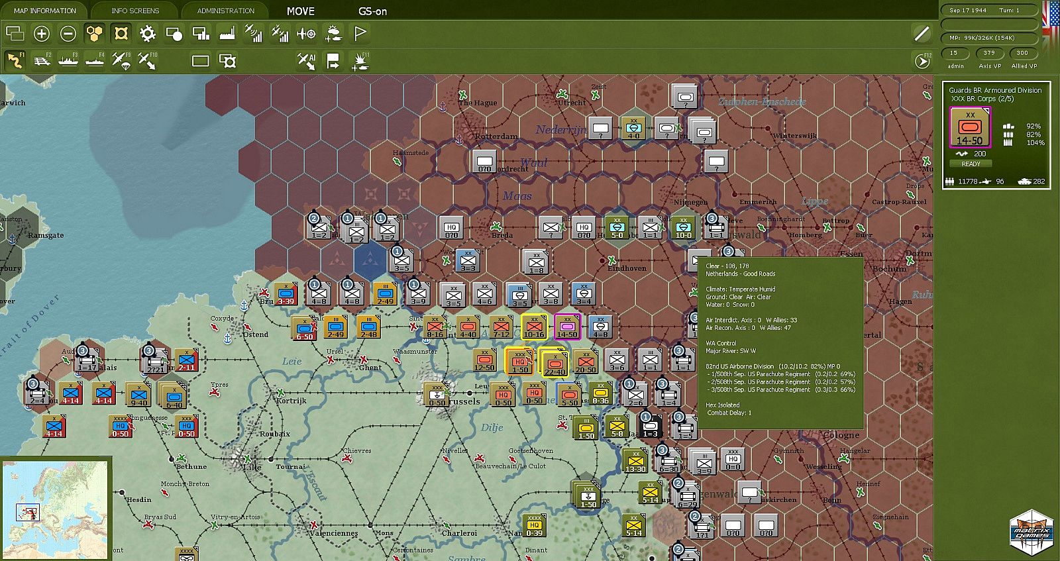This screenshot has height=561, width=1060.
Task: Click the plane with crosshair target icon
Action: coord(306,33)
